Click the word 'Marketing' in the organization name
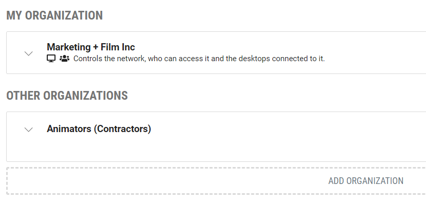Screen dimensions: 426x203 click(x=69, y=47)
